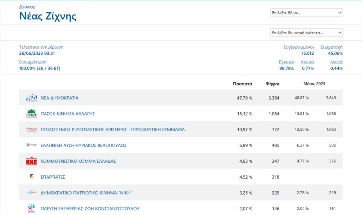Click the Πλεύση Ελευθερίας logo

click(x=31, y=208)
